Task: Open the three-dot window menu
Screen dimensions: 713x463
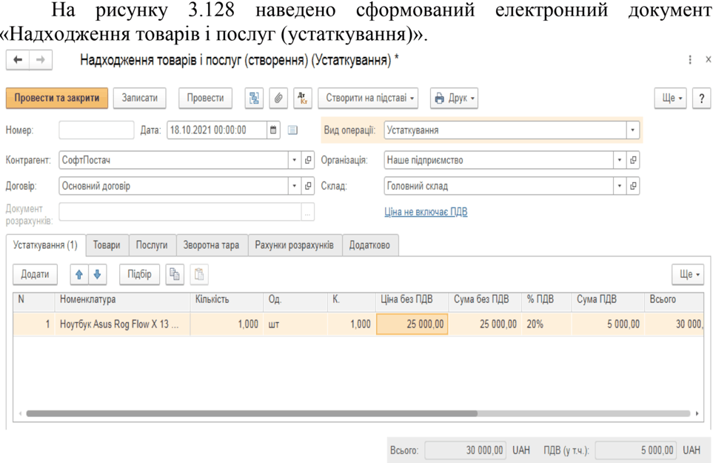Action: click(x=690, y=60)
